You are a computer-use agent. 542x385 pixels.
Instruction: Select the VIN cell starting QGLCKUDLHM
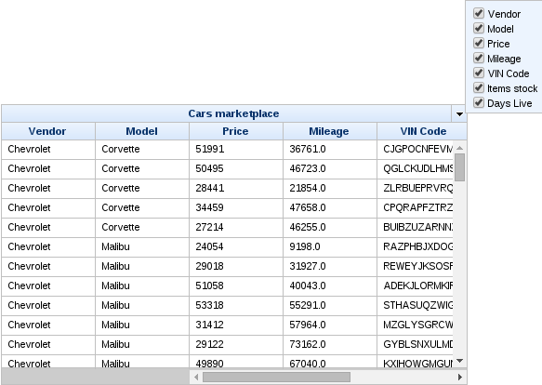pyautogui.click(x=416, y=169)
